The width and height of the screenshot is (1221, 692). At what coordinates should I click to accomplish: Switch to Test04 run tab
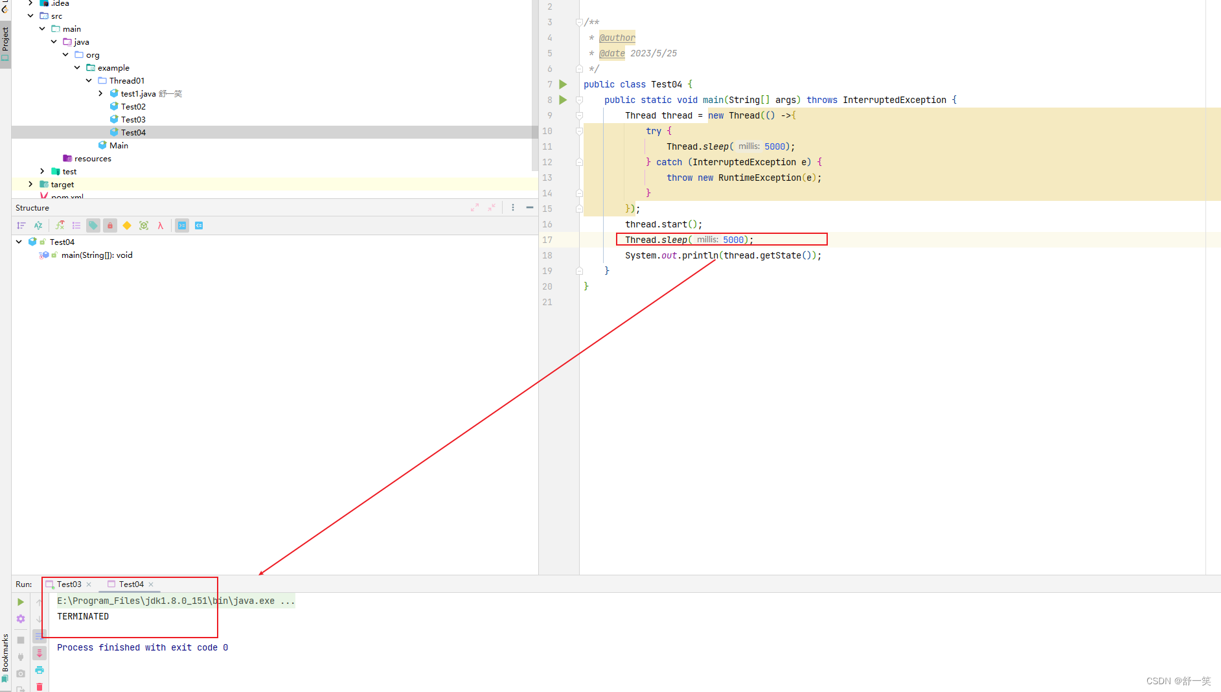[x=131, y=584]
